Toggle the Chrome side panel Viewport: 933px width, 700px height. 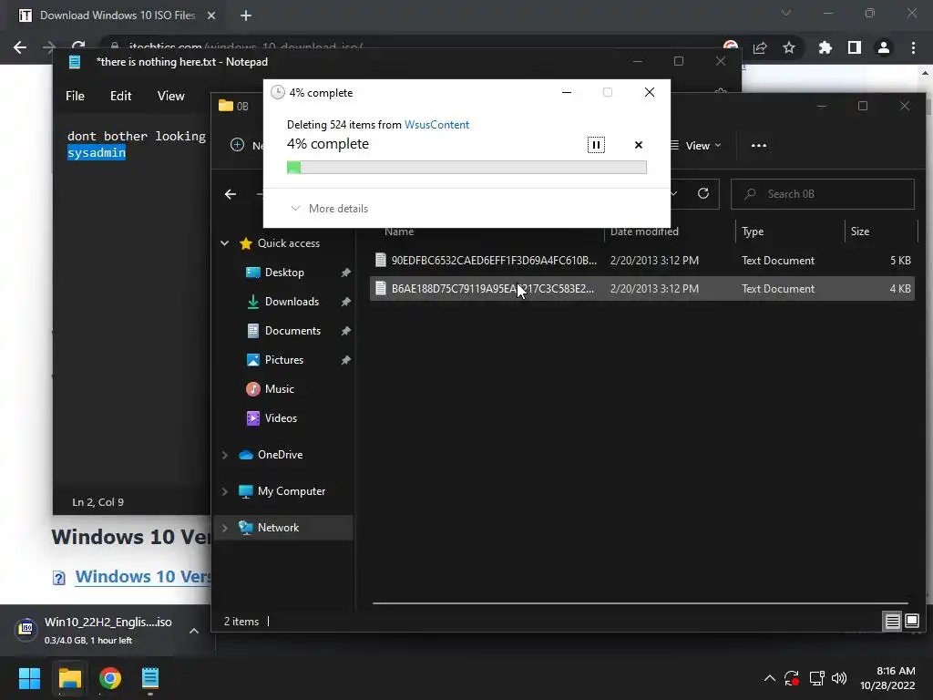pos(855,47)
